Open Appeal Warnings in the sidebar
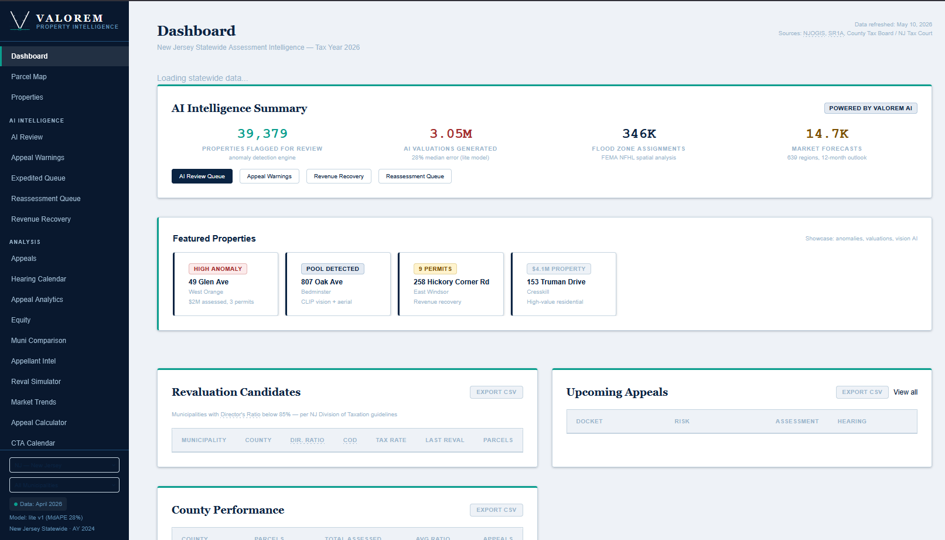The image size is (945, 540). point(64,158)
